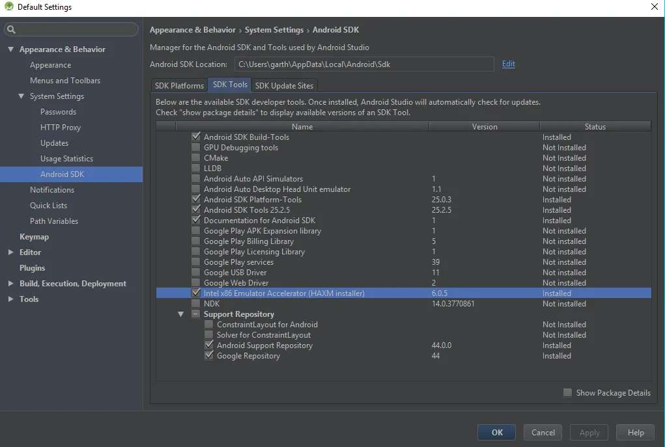Click the Cancel button

click(x=543, y=432)
